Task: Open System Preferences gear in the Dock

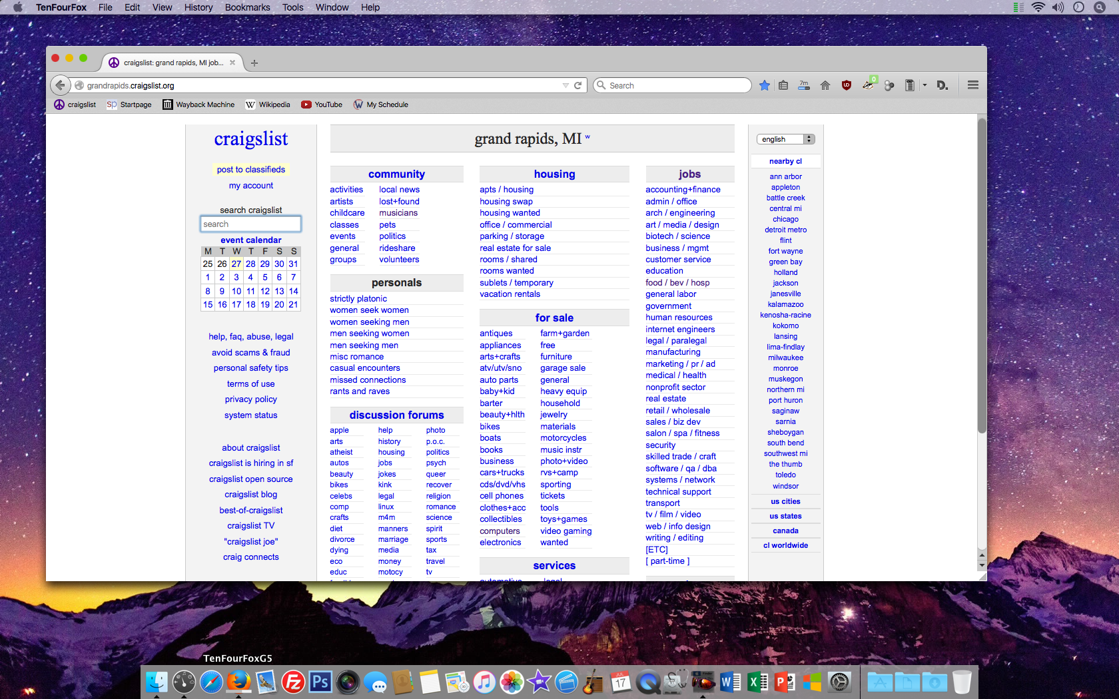Action: pos(840,682)
